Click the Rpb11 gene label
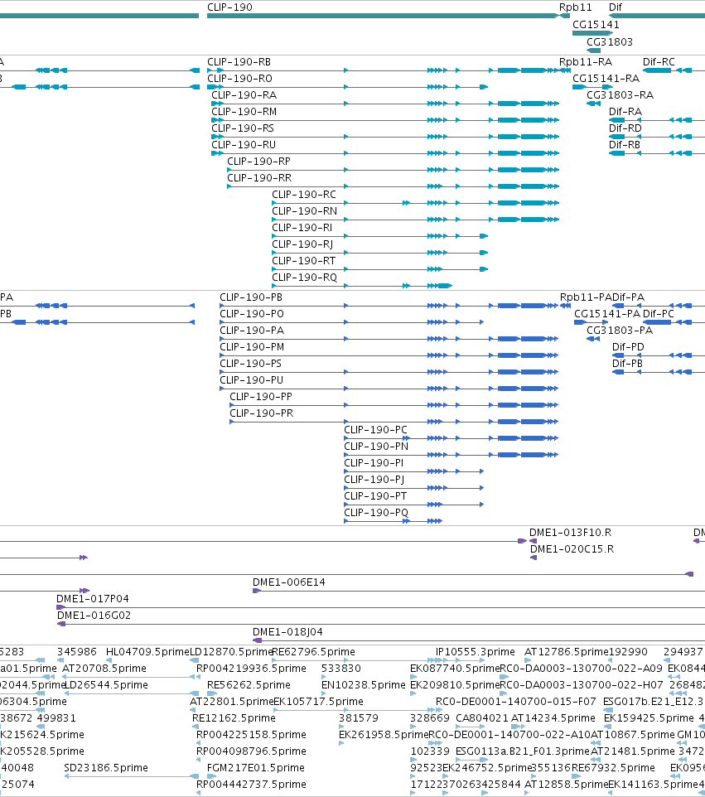Viewport: 705px width, 797px height. point(576,7)
